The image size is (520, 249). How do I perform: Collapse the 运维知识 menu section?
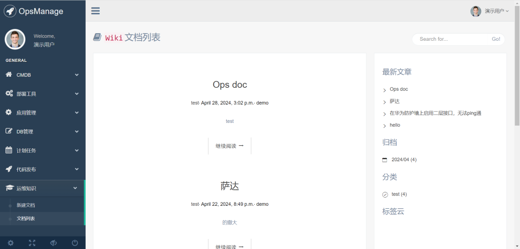pos(42,189)
